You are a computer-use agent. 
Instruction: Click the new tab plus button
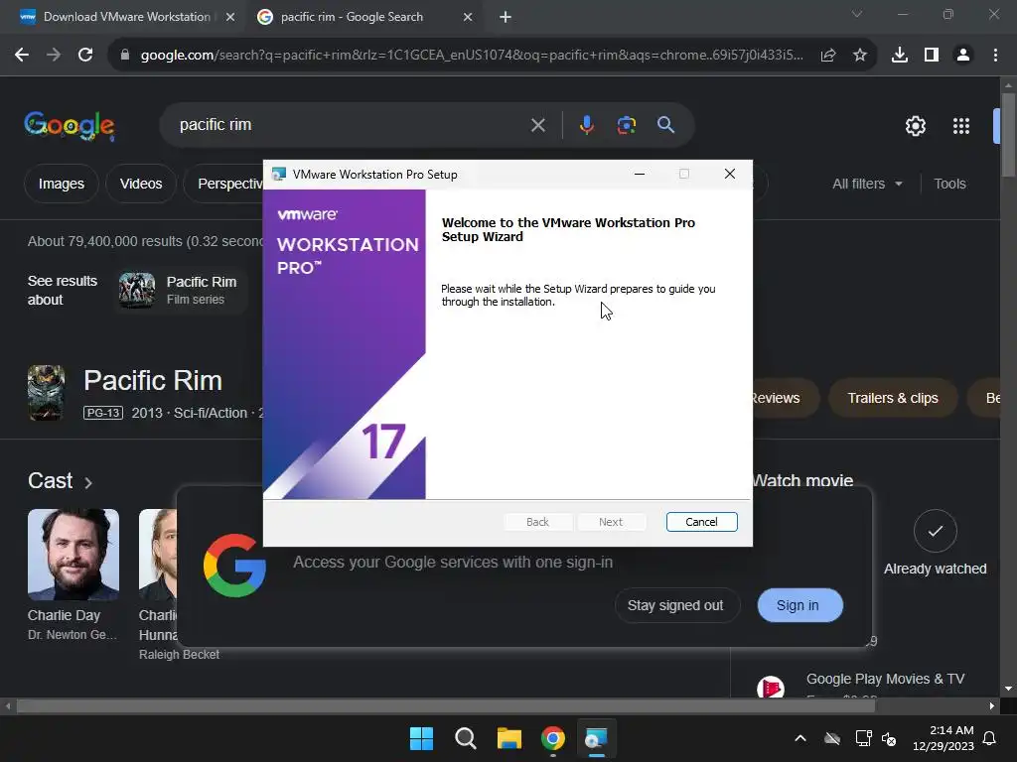click(x=506, y=17)
